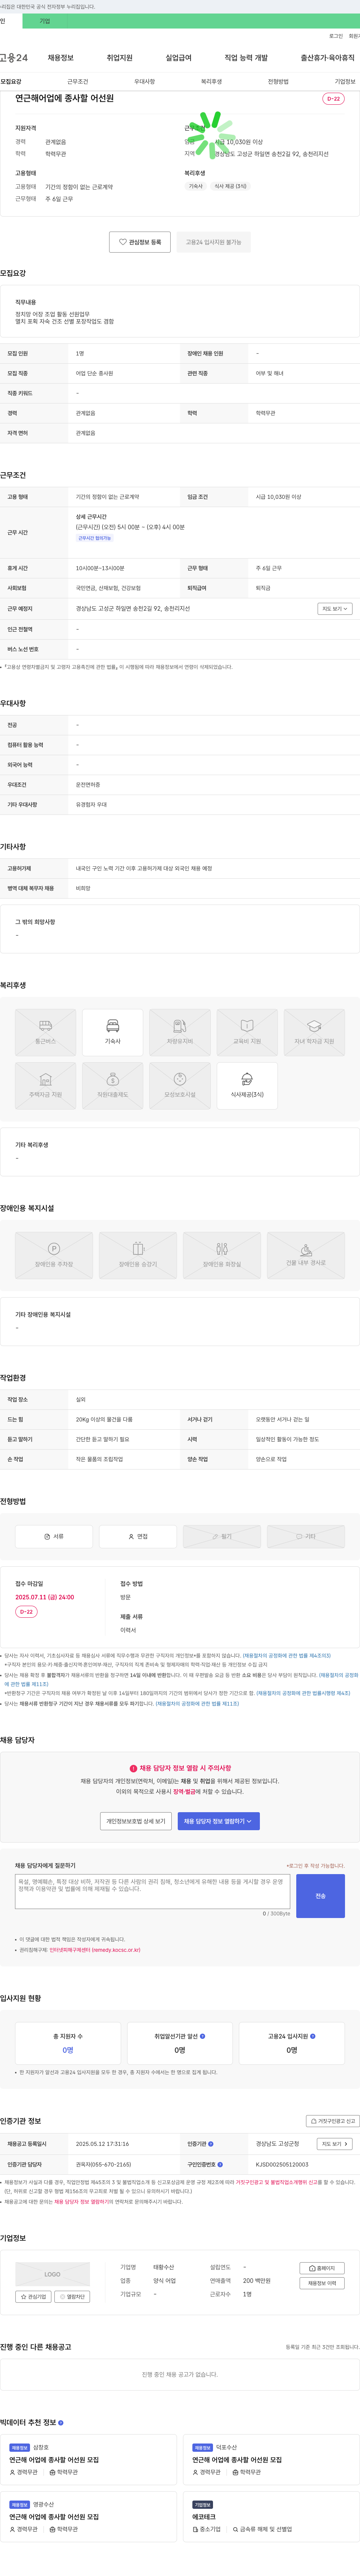360x2576 pixels.
Task: Click the 장애인용 화장실 facility icon
Action: click(x=222, y=1255)
